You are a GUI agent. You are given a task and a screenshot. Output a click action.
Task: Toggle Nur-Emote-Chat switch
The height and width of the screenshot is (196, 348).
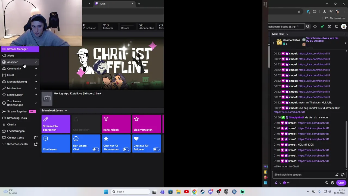tap(96, 149)
